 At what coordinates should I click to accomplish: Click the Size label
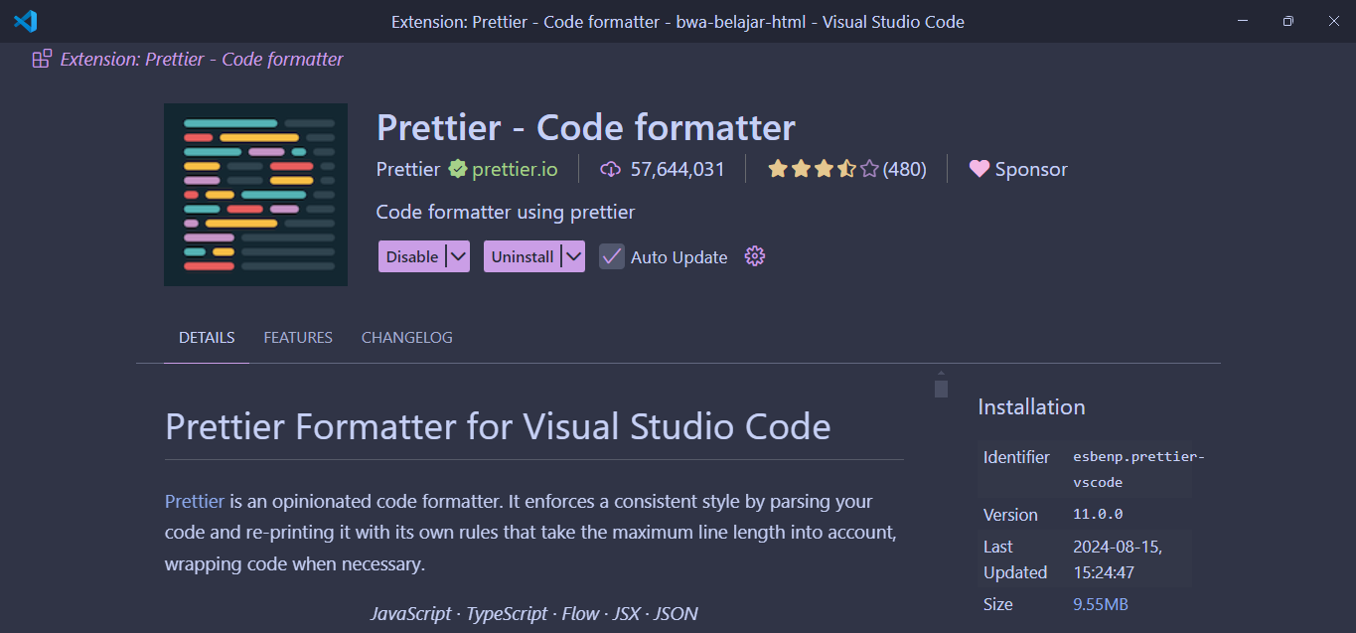click(998, 604)
